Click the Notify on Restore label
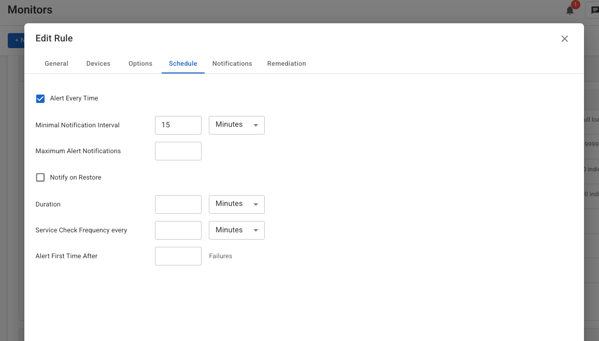Screen dimensions: 599x341 tap(75, 177)
